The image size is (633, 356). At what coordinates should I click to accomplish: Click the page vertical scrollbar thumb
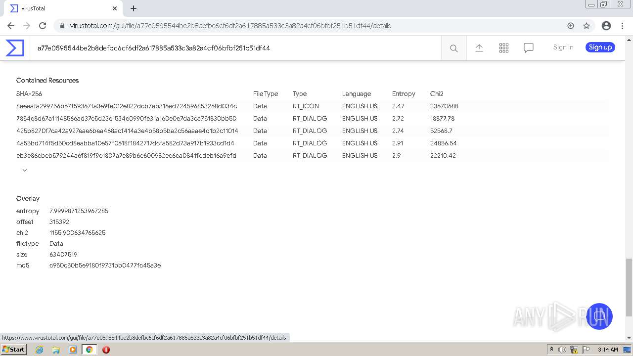629,287
